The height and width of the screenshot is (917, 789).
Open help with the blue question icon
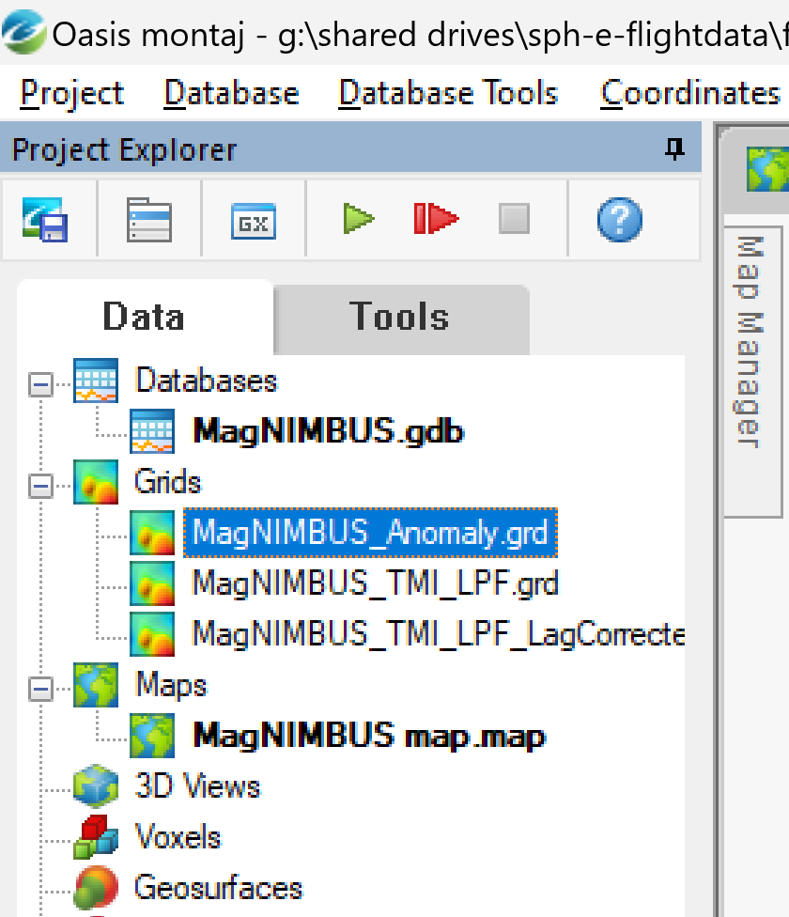(x=620, y=219)
